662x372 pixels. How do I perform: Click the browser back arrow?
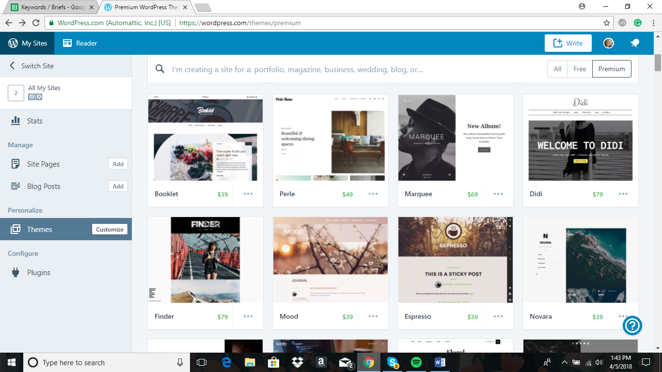(x=9, y=23)
